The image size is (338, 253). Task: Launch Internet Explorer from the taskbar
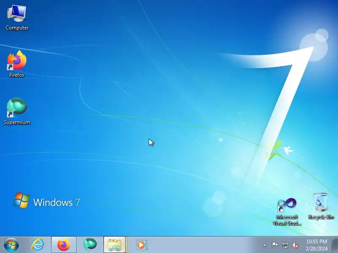click(x=38, y=245)
